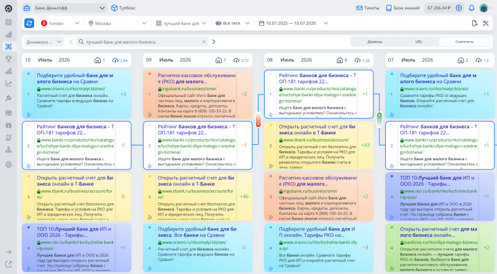Screen dimensions: 497x274
Task: Clear the keyword search field
Action: pos(204,42)
